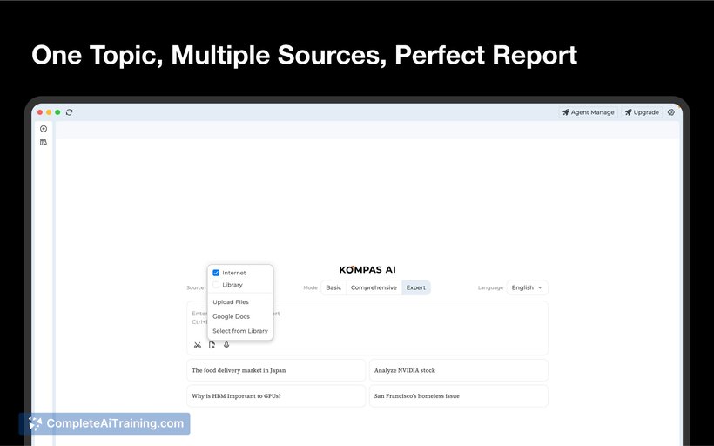Focus the report topic input field

pyautogui.click(x=367, y=328)
